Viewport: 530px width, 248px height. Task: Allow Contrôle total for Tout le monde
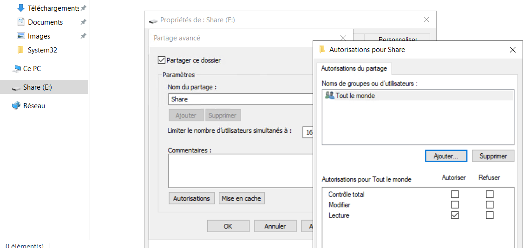click(455, 194)
